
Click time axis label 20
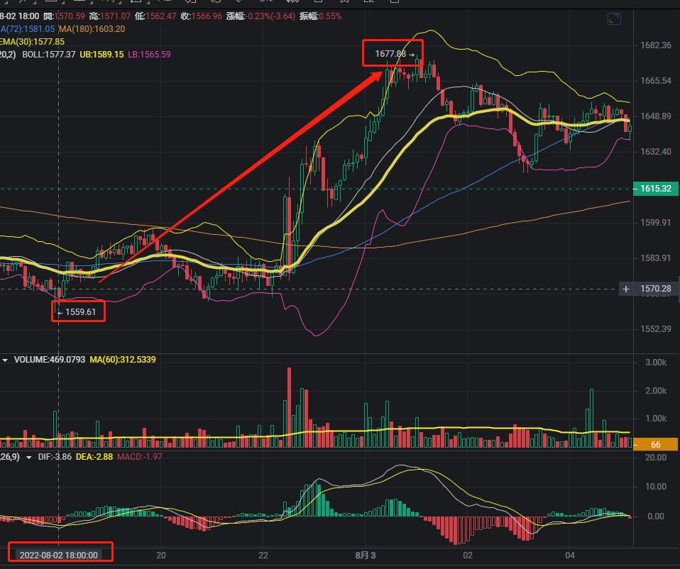point(161,555)
